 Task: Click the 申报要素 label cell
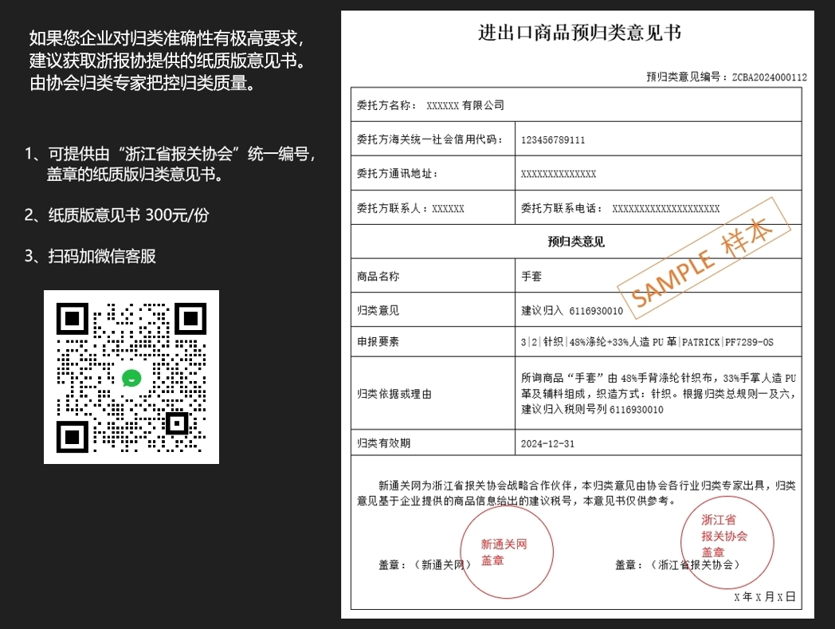pos(433,342)
